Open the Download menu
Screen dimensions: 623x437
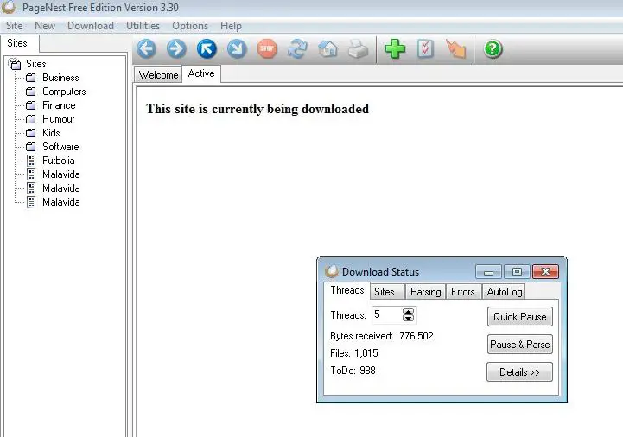(91, 26)
